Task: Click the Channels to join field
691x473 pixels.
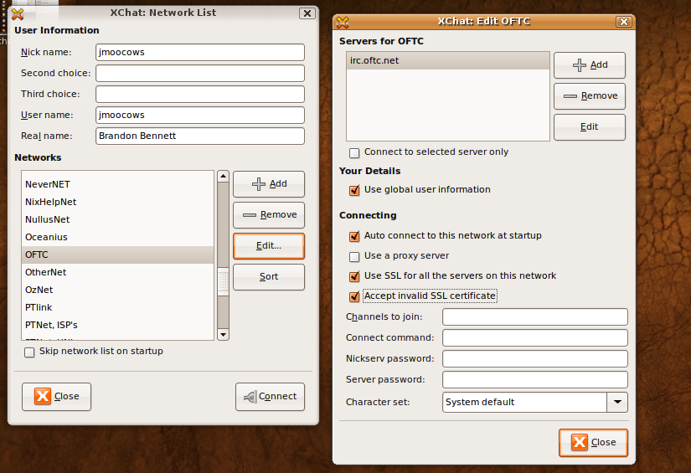Action: 535,316
